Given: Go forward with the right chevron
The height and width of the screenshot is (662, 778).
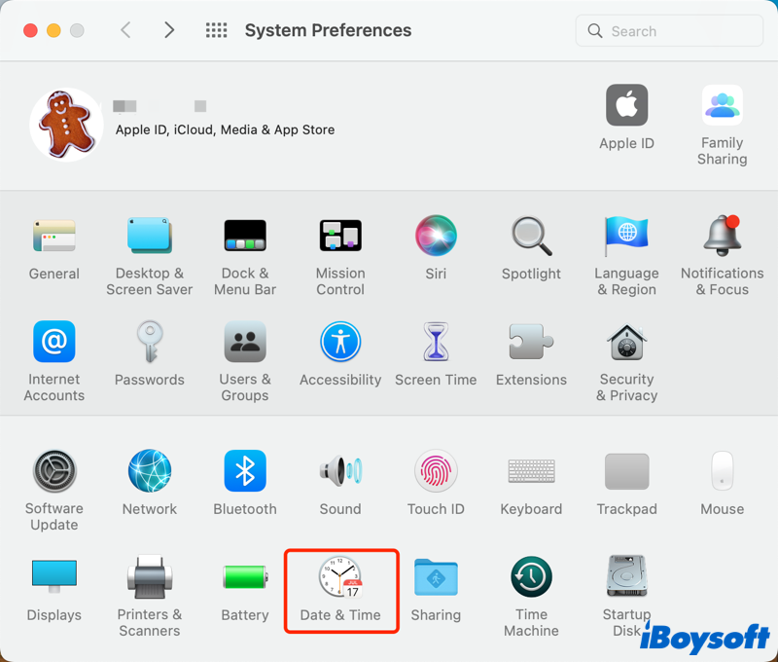Looking at the screenshot, I should tap(169, 31).
